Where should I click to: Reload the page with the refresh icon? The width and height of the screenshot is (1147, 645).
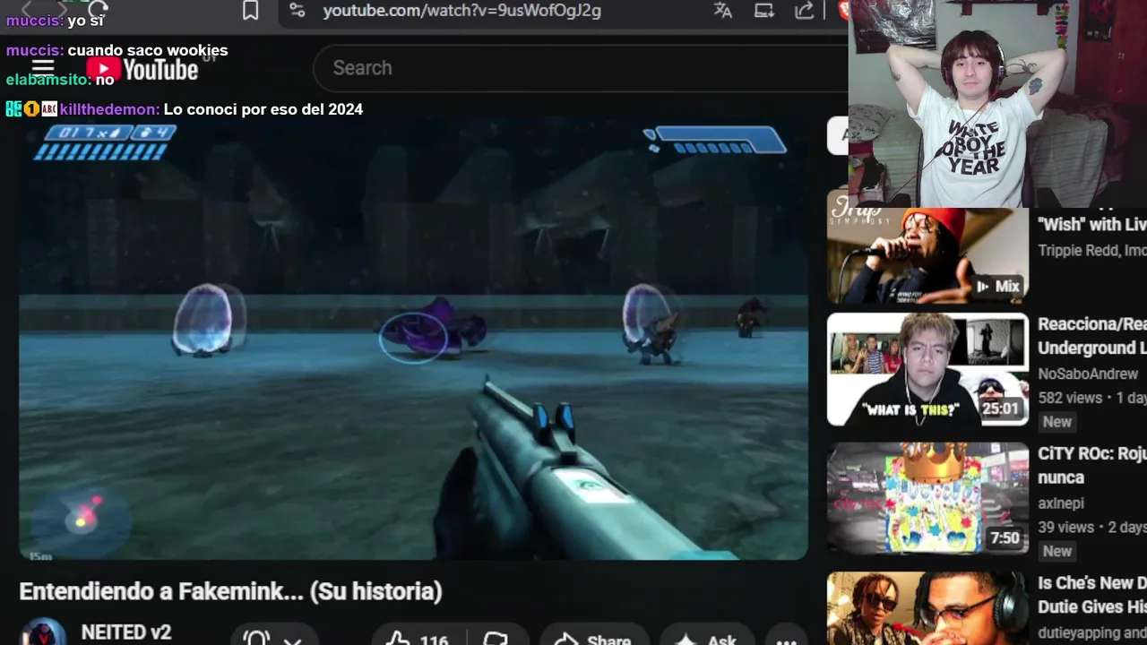[98, 9]
